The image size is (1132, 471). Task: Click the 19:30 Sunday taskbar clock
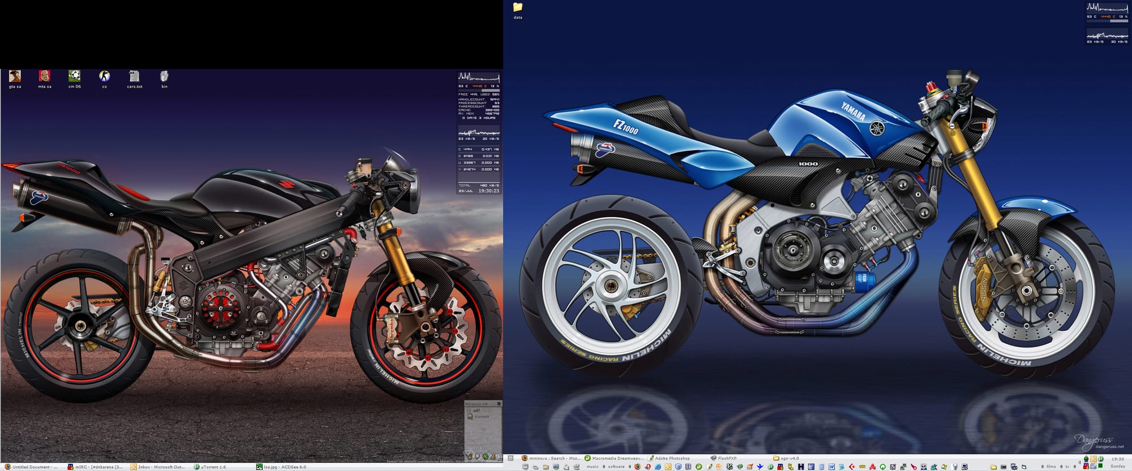point(1118,463)
